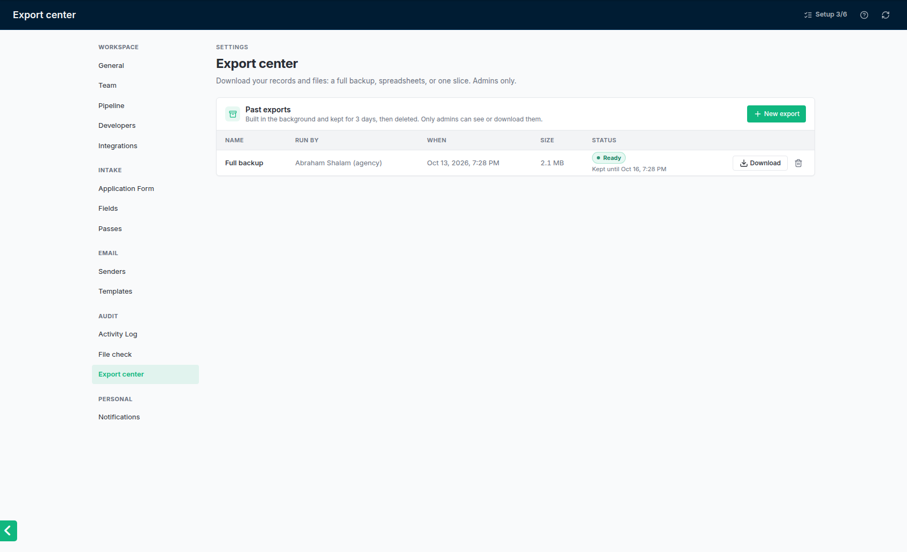Click the WHEN column header
Image resolution: width=907 pixels, height=552 pixels.
(x=436, y=140)
